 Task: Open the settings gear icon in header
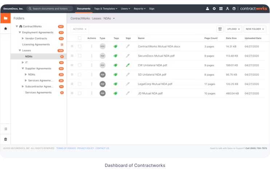pos(214,8)
